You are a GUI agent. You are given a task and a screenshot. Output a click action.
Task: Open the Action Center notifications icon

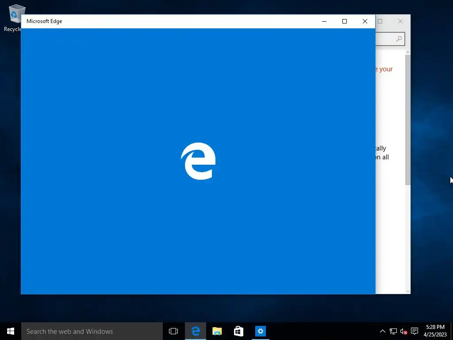tap(415, 331)
